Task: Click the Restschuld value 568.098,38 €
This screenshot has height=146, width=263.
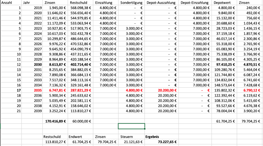Action: pos(80,8)
